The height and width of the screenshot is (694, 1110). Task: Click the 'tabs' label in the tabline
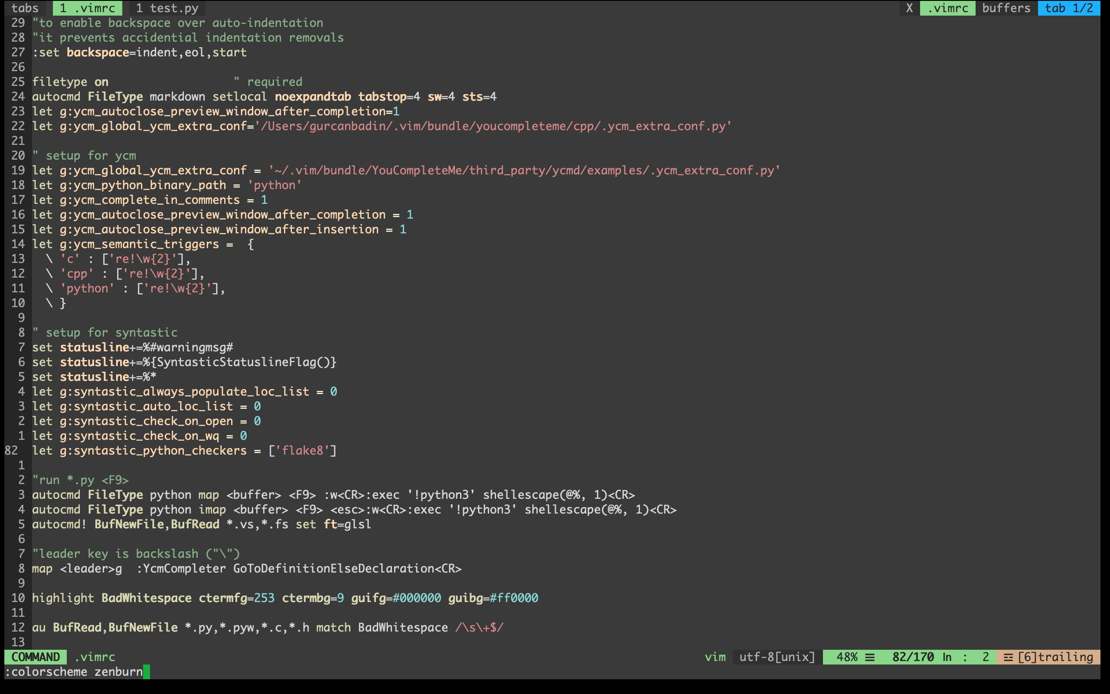[x=25, y=8]
